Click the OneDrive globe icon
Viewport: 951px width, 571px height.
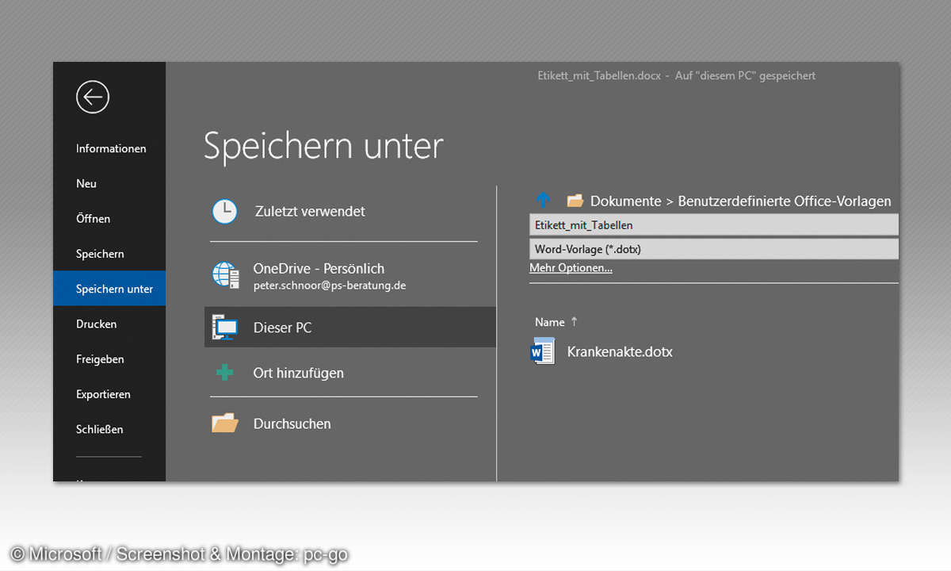tap(225, 275)
